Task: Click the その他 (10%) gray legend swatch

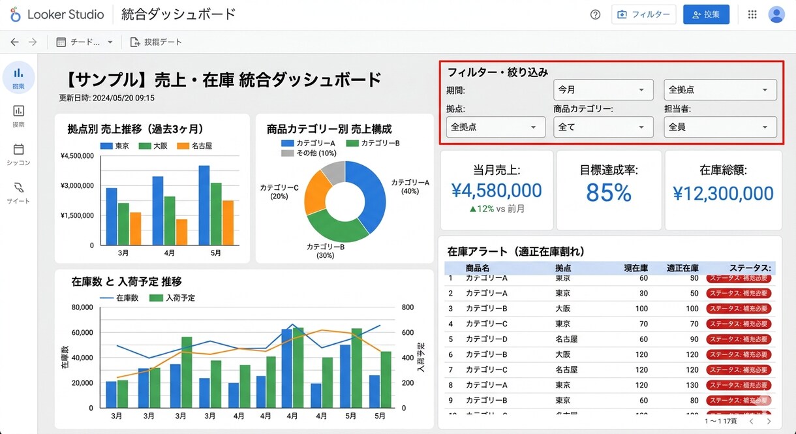Action: coord(287,153)
